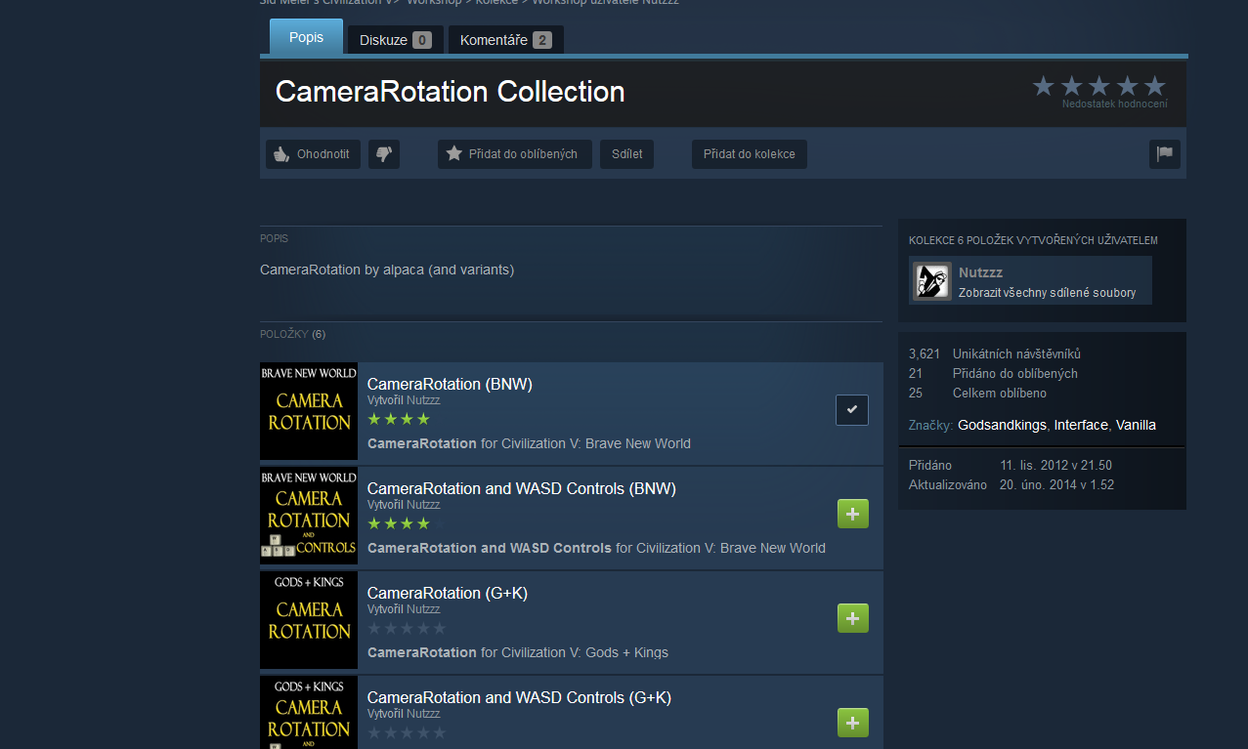Click 'CameraRotation by alpaca (and variants)' description
The height and width of the screenshot is (749, 1248).
click(x=387, y=270)
